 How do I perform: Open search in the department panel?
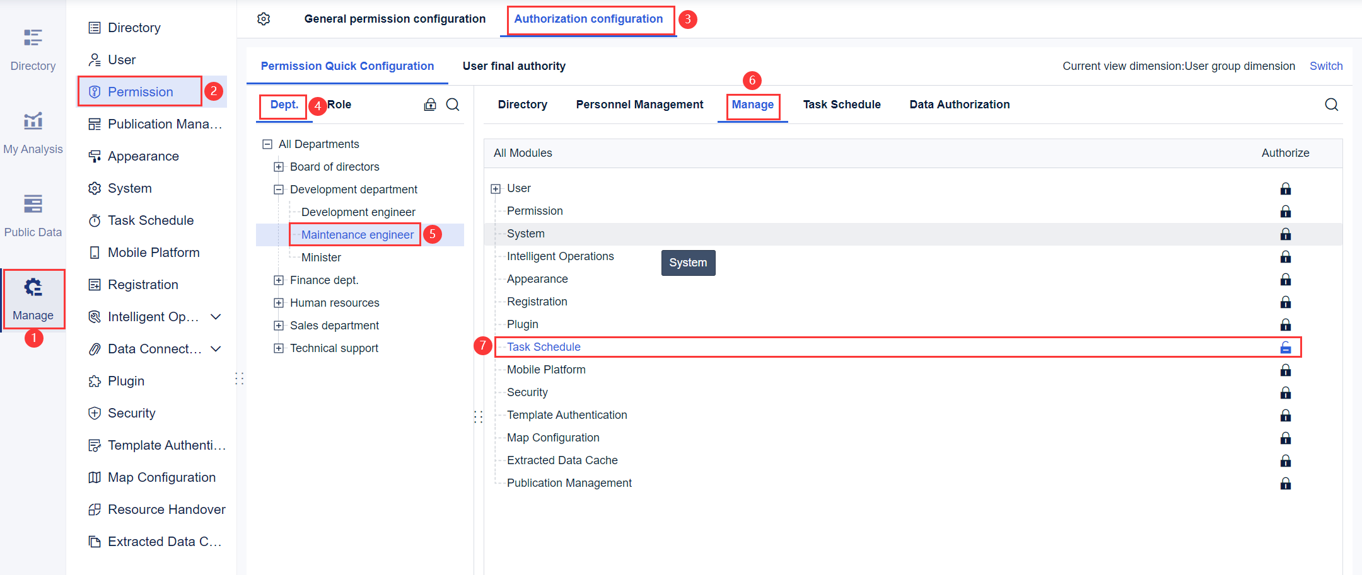tap(453, 105)
